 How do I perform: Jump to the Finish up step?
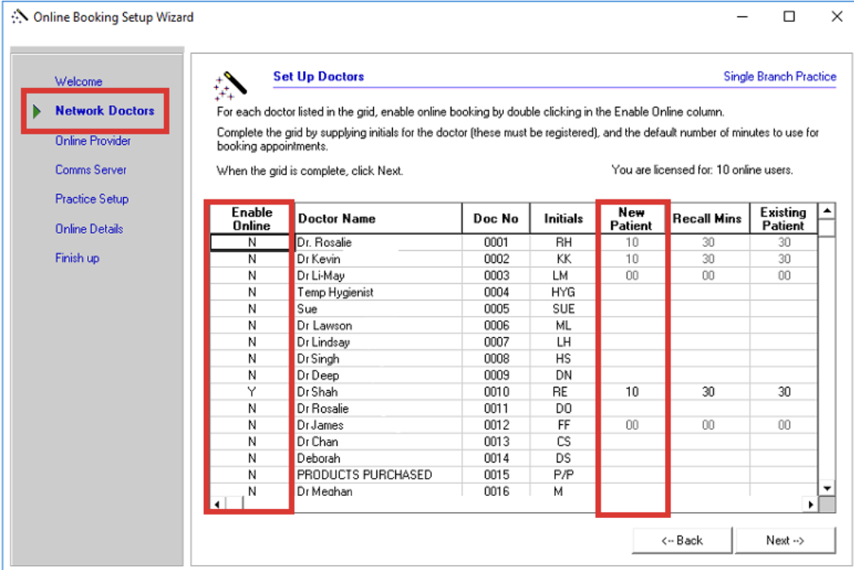click(x=77, y=258)
